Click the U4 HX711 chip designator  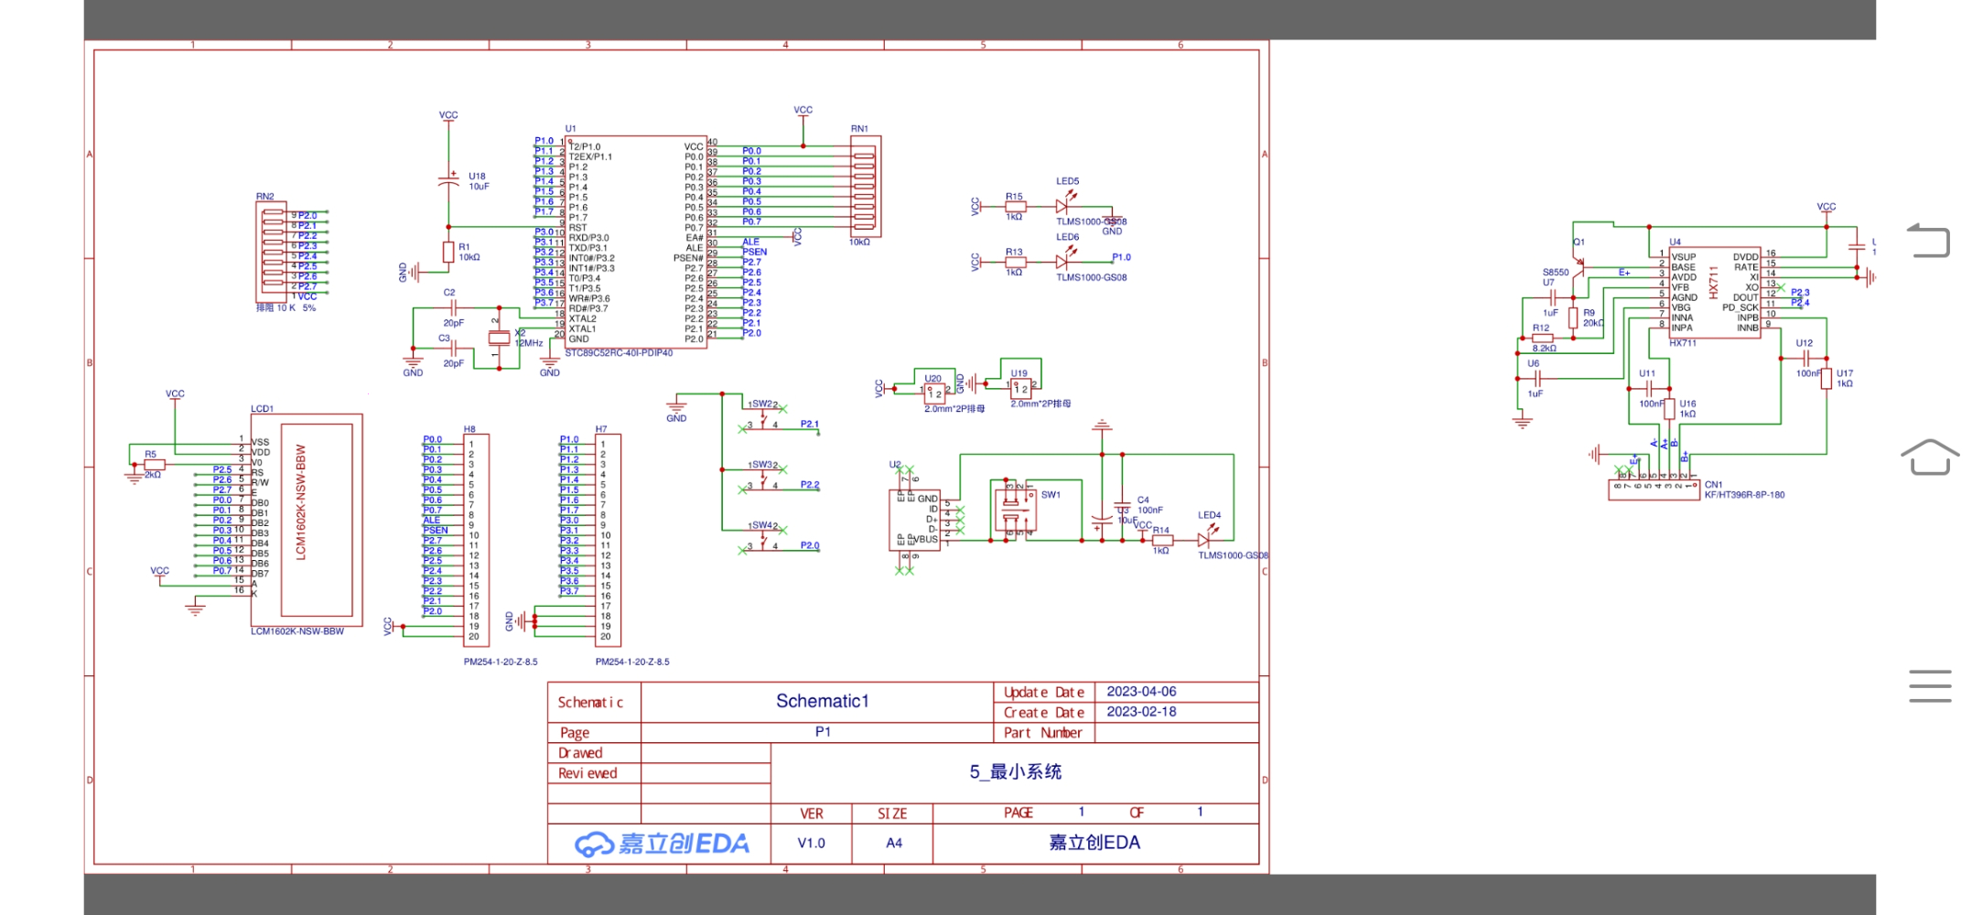click(1675, 242)
